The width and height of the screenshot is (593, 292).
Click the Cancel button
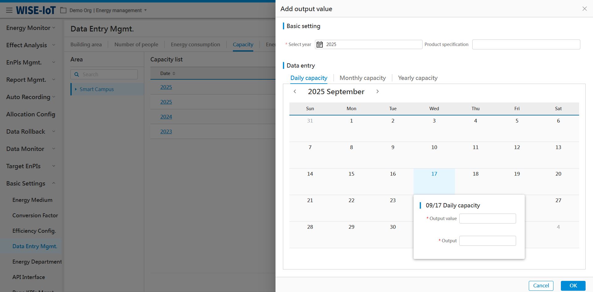tap(541, 286)
